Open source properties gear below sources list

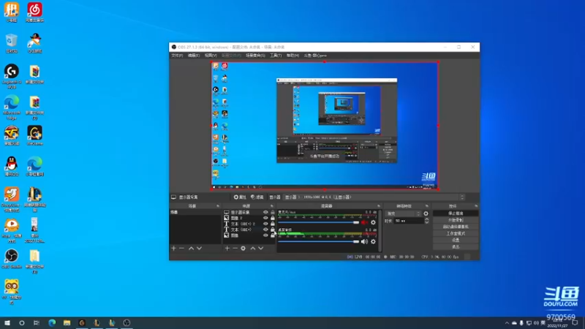[x=244, y=248]
